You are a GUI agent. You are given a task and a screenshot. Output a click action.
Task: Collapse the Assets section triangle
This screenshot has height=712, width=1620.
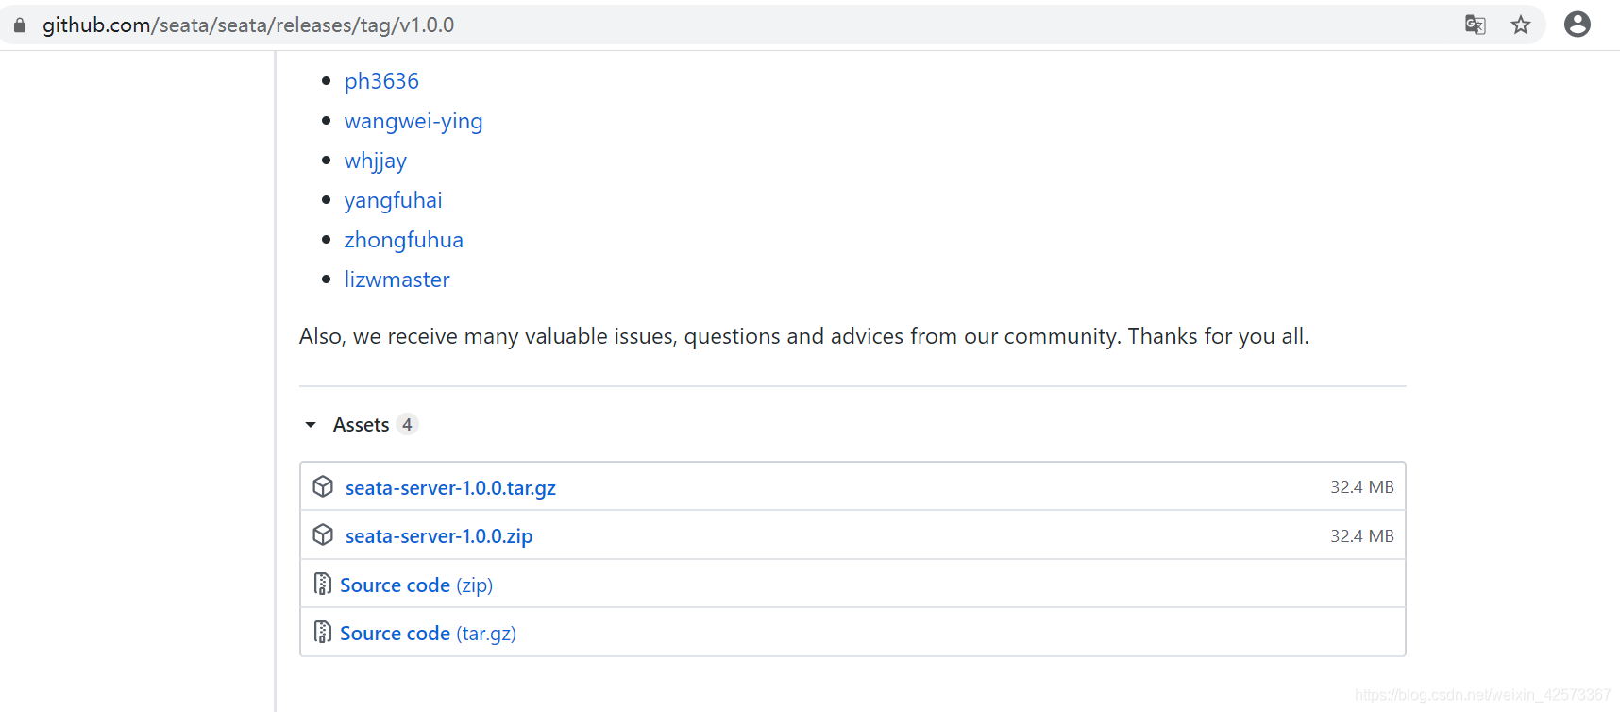coord(311,425)
